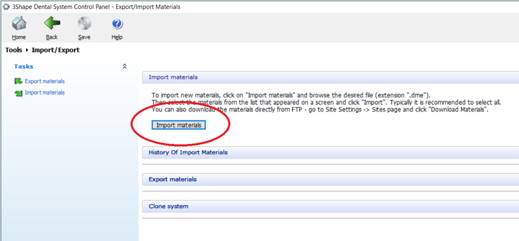
Task: Click the line about downloading materials from FTP
Action: click(x=320, y=110)
